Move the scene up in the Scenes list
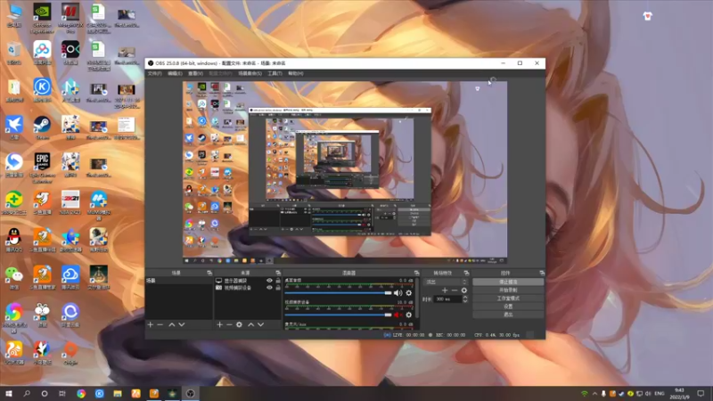 [172, 324]
